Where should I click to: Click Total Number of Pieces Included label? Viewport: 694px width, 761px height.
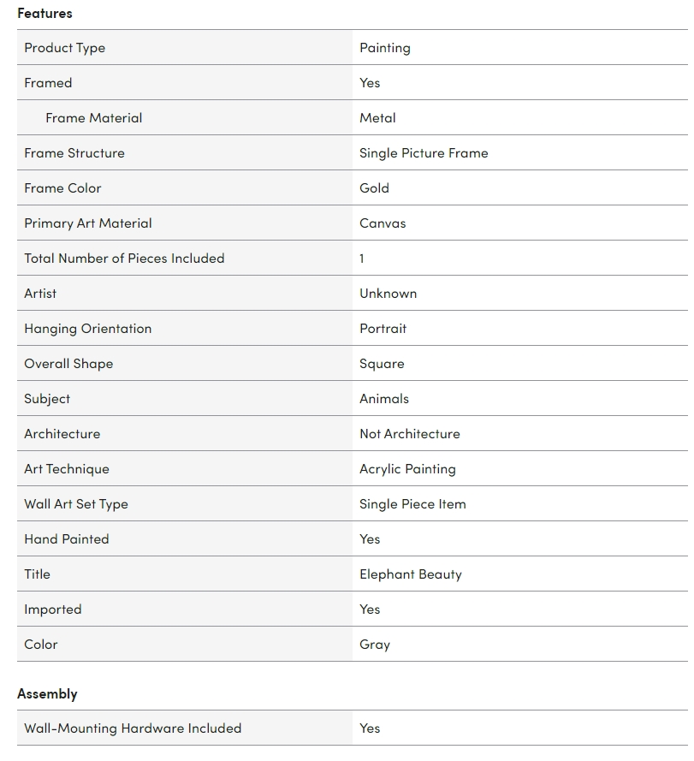pyautogui.click(x=124, y=259)
